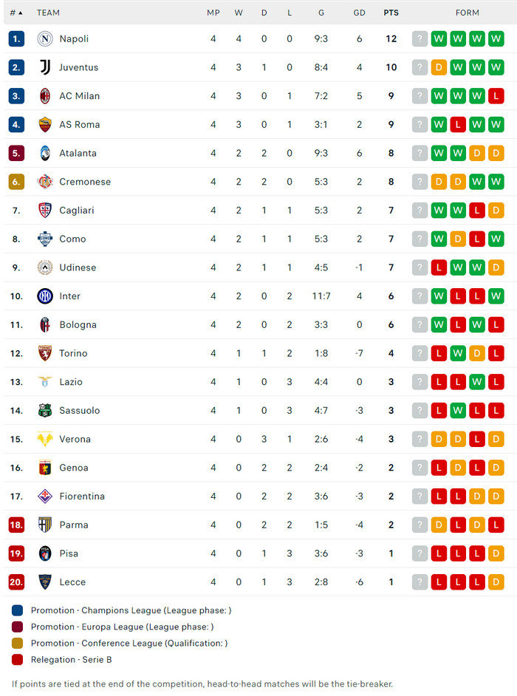
Task: Sort table by GD column header
Action: pos(360,13)
